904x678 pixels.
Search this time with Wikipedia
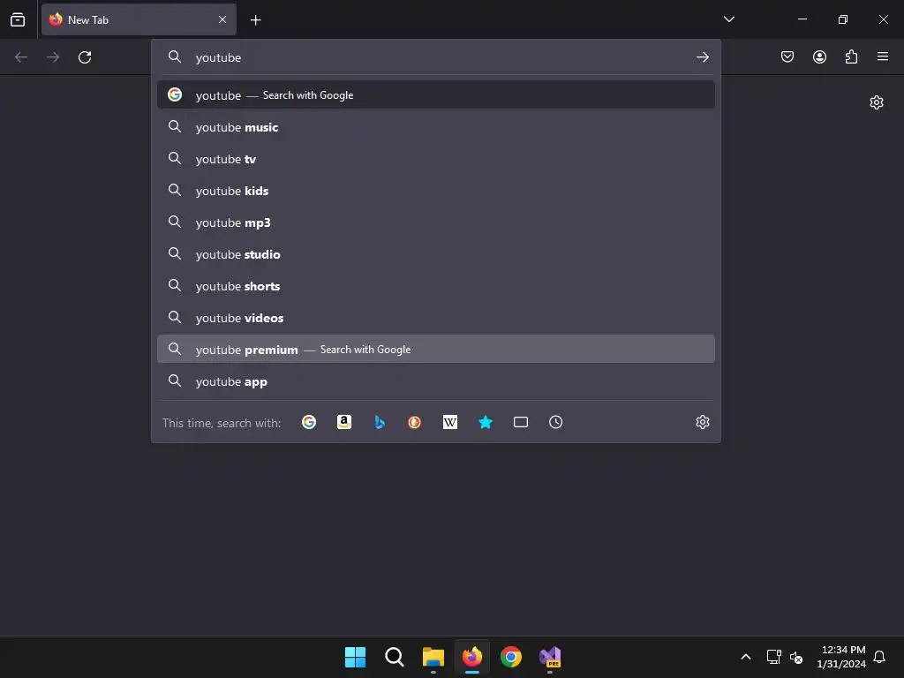coord(450,422)
